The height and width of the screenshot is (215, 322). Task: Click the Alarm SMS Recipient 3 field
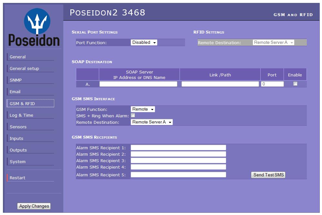tap(178, 161)
